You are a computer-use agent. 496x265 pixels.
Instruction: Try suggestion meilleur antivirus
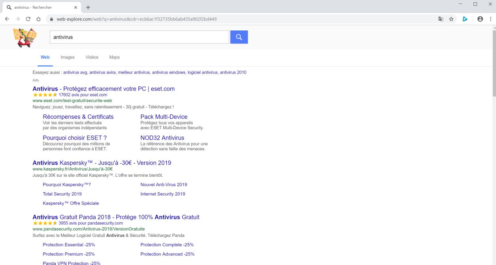tap(134, 72)
